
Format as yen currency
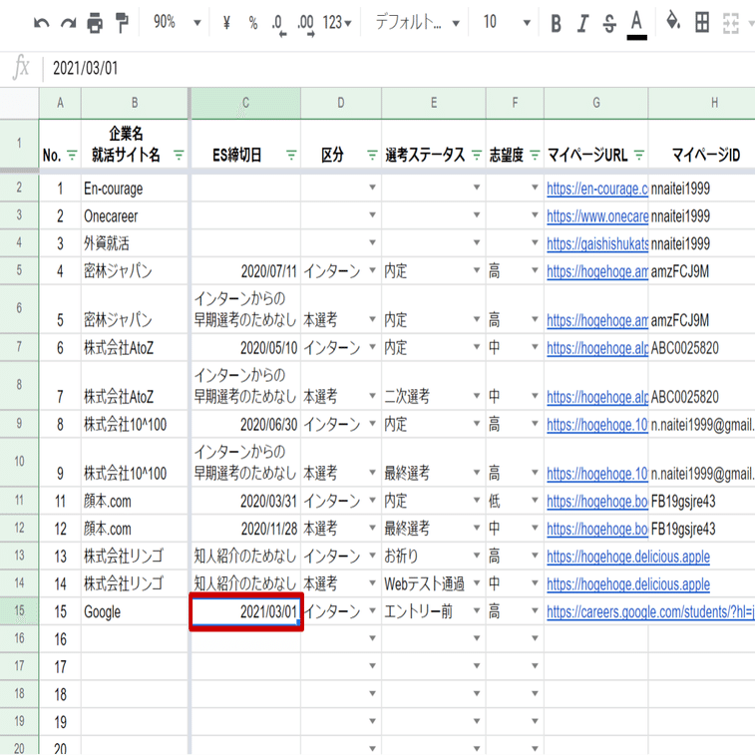coord(226,23)
